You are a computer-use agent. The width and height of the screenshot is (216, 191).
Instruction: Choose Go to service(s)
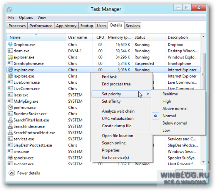tap(115, 158)
